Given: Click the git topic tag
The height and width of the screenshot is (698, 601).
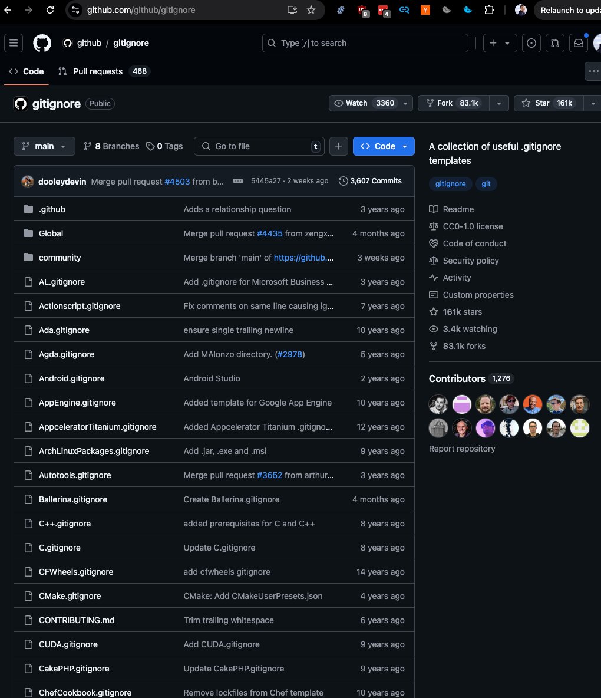Looking at the screenshot, I should [x=486, y=183].
